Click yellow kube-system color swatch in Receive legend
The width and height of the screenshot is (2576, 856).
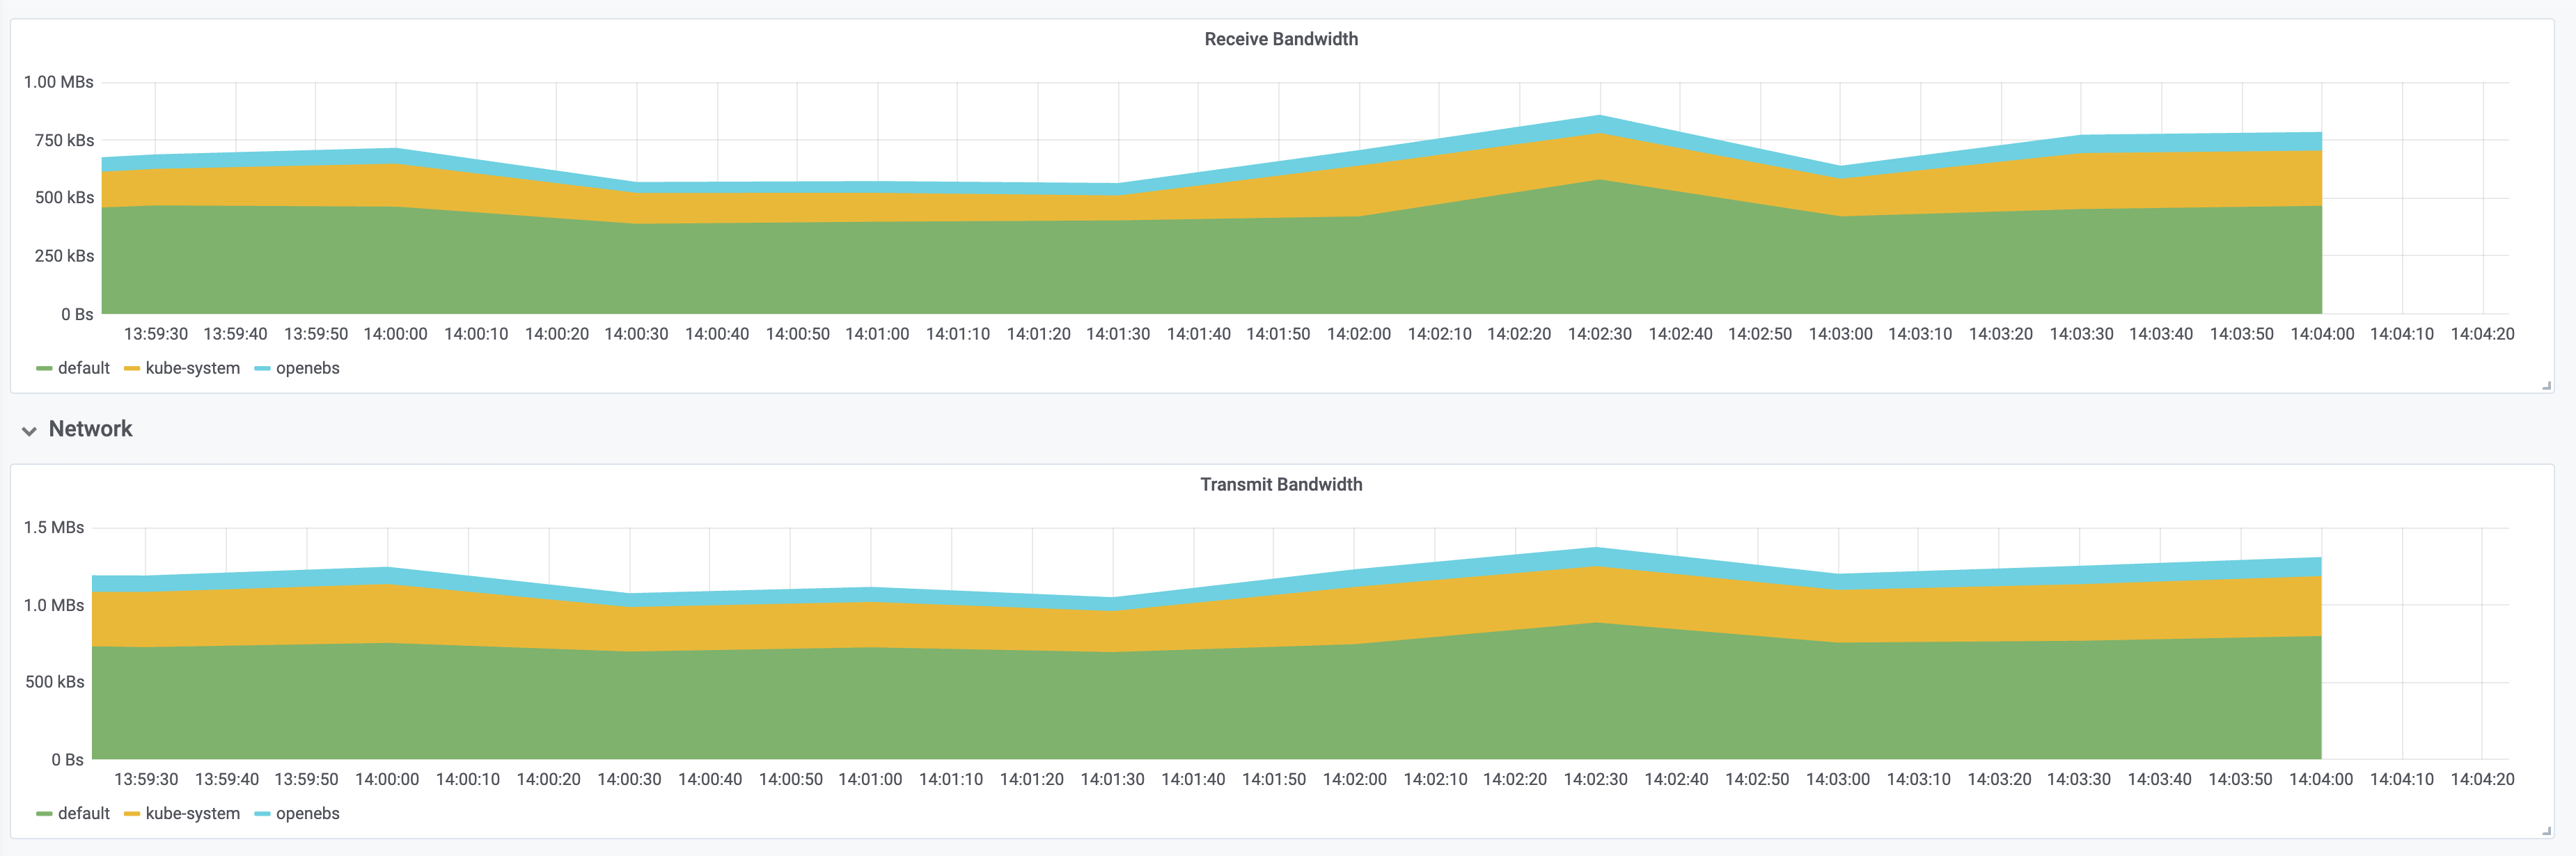click(x=131, y=369)
